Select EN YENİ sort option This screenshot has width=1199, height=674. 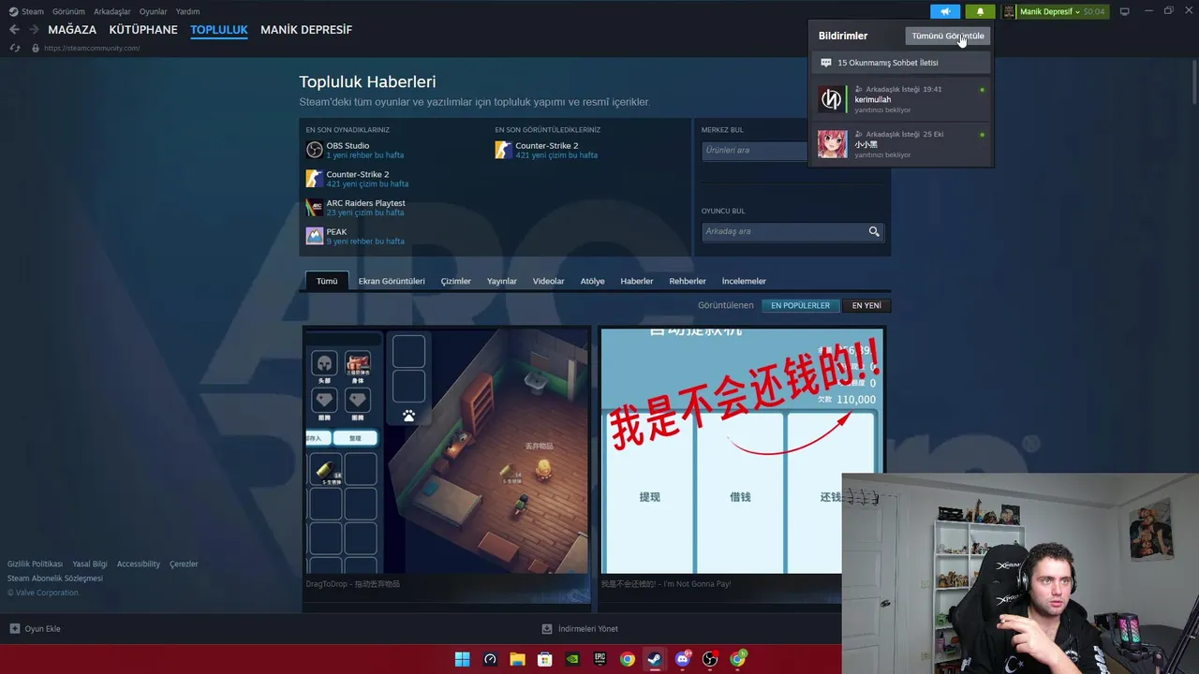pos(866,305)
